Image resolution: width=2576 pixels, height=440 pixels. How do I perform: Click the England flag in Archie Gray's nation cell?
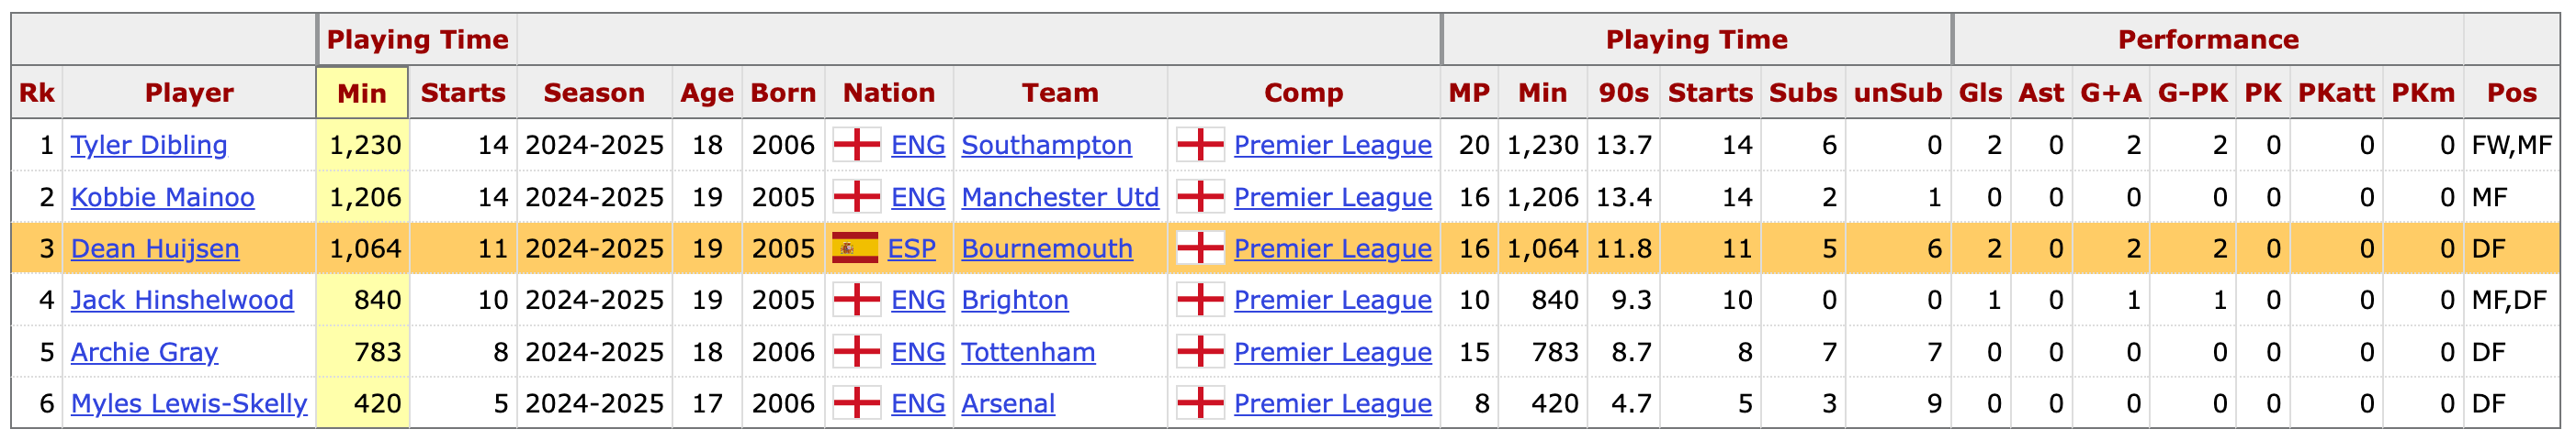click(857, 351)
